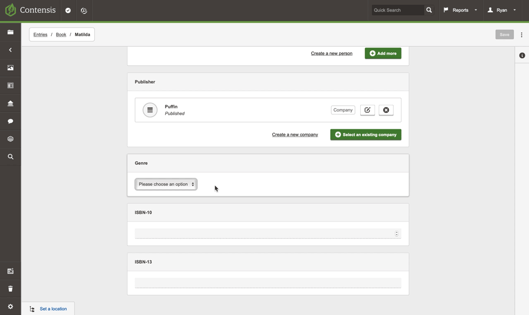Collapse the sidebar with the back chevron
This screenshot has height=315, width=529.
[10, 50]
